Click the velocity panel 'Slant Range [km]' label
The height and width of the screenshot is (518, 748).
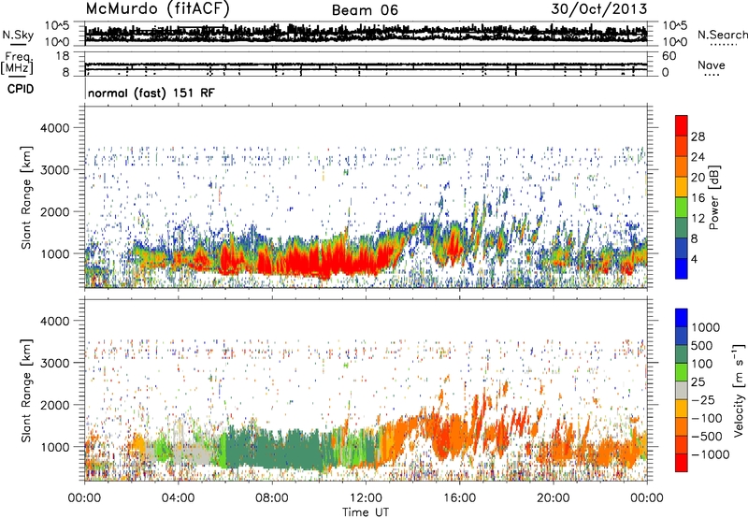27,391
